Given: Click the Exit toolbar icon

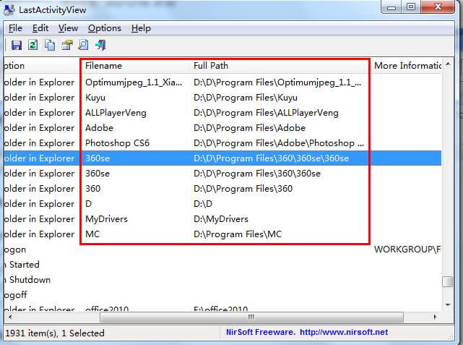Looking at the screenshot, I should pos(100,45).
